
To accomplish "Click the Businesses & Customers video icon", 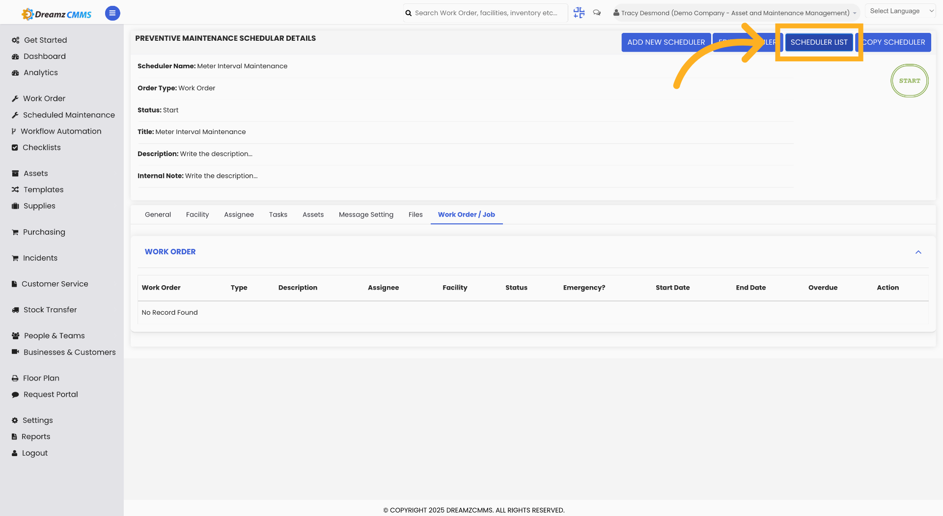I will pyautogui.click(x=15, y=352).
